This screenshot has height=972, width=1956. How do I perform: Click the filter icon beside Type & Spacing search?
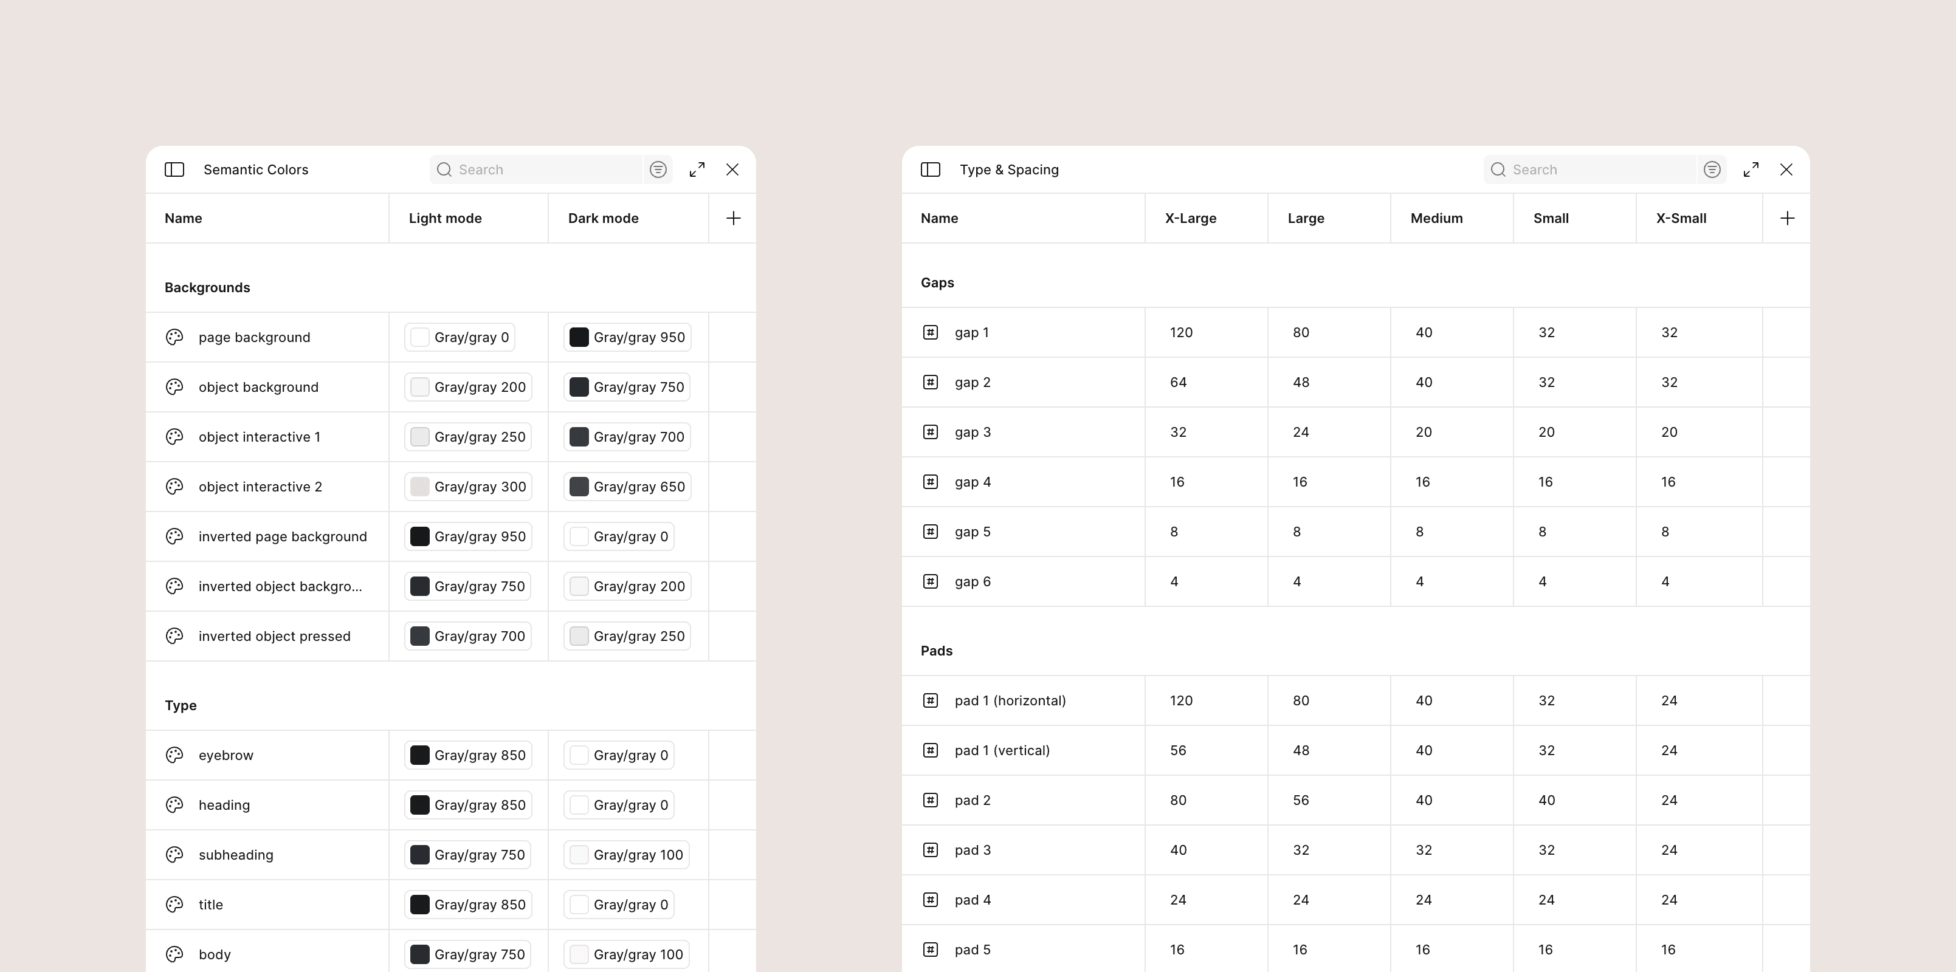coord(1712,169)
